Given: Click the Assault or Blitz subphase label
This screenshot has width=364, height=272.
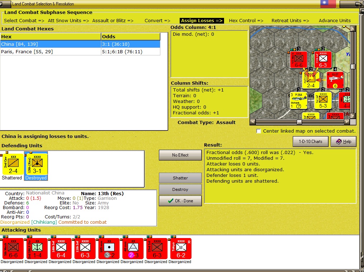Looking at the screenshot, I should tap(113, 21).
